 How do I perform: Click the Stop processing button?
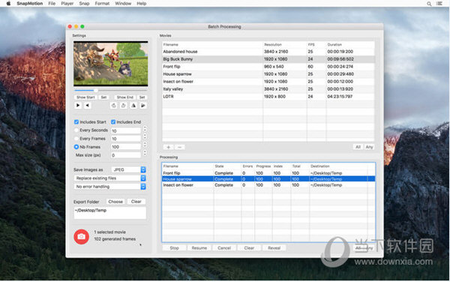pyautogui.click(x=174, y=247)
